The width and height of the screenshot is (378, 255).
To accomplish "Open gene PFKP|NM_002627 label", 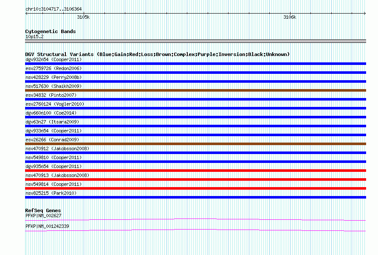I will pyautogui.click(x=43, y=216).
